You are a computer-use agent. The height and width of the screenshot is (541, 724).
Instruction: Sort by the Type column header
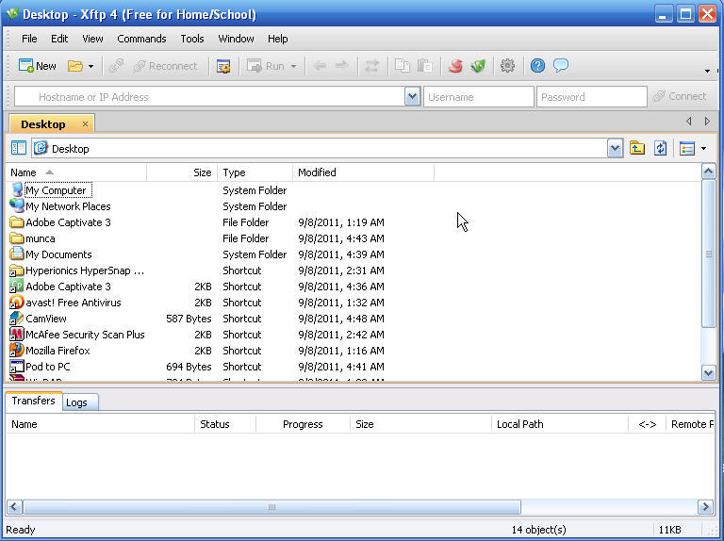coord(255,172)
